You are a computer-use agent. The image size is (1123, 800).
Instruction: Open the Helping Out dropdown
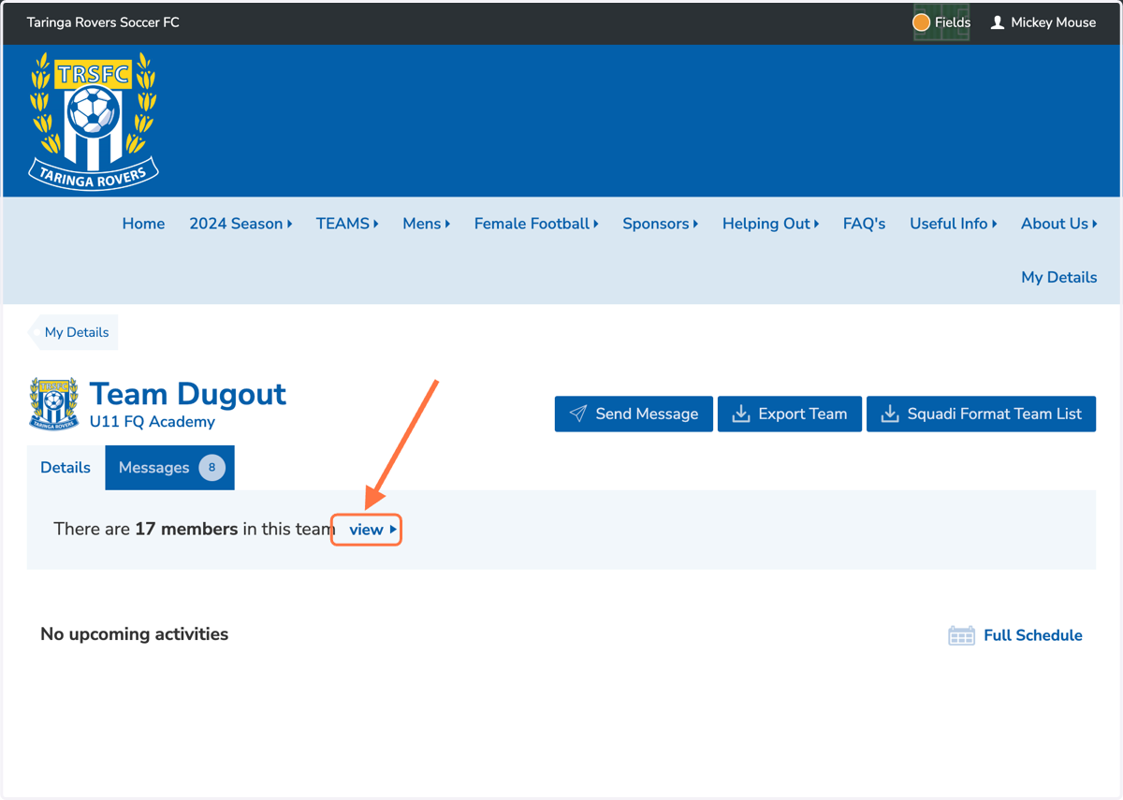771,224
